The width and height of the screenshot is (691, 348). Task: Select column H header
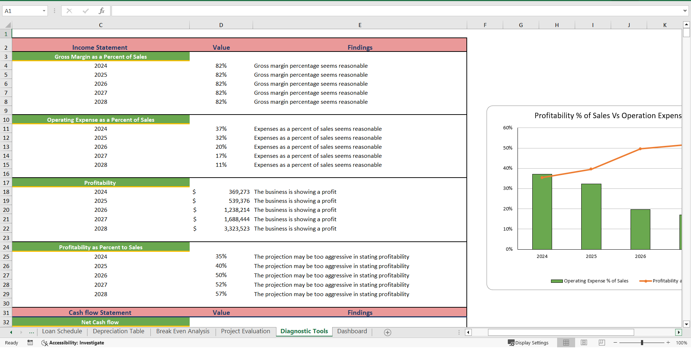point(557,25)
